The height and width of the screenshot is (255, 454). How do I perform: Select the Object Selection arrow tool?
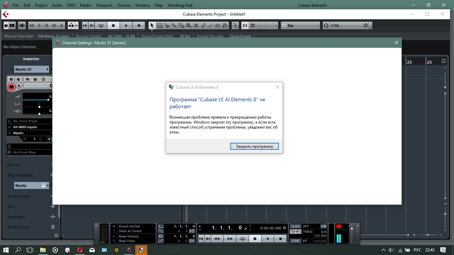[x=152, y=26]
